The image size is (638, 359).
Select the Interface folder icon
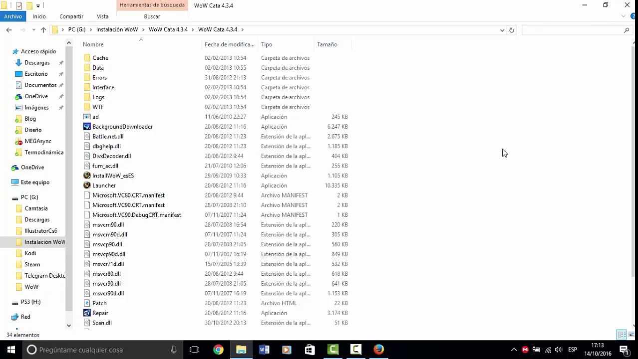pyautogui.click(x=87, y=87)
